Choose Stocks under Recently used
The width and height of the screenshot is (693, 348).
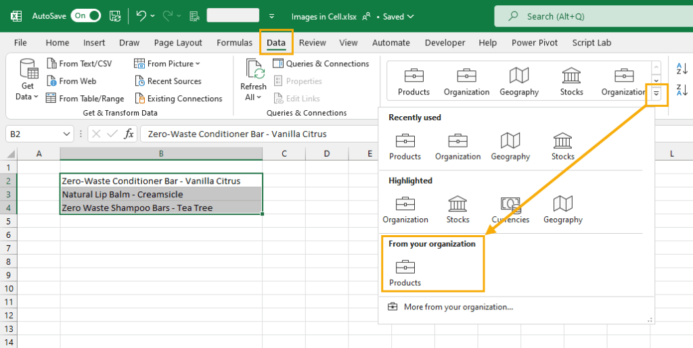(562, 146)
